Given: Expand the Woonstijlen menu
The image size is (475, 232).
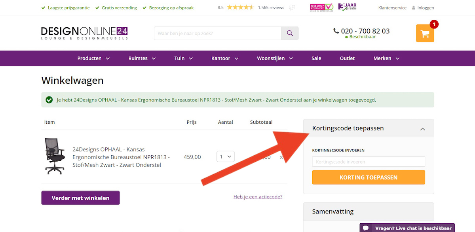Looking at the screenshot, I should tap(275, 58).
